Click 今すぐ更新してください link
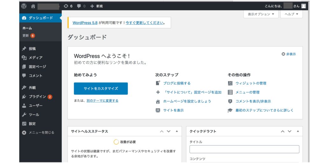The width and height of the screenshot is (326, 163). (x=145, y=23)
